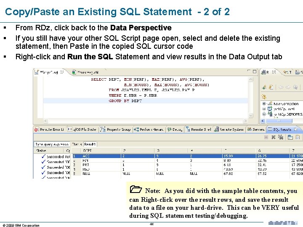Click the editor scroll up arrow
This screenshot has width=303, height=227.
(251, 79)
